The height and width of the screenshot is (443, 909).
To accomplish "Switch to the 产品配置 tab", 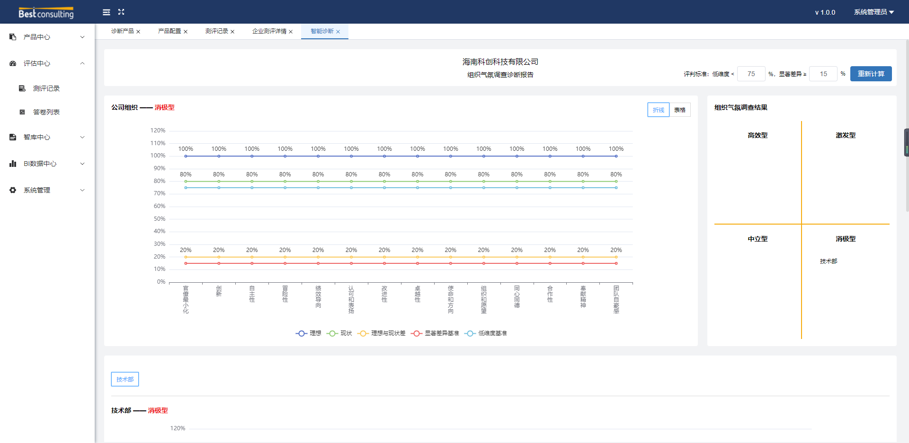I will point(169,31).
